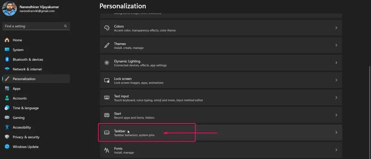Open Dynamic Lighting via its chevron
This screenshot has height=159, width=371.
336,63
